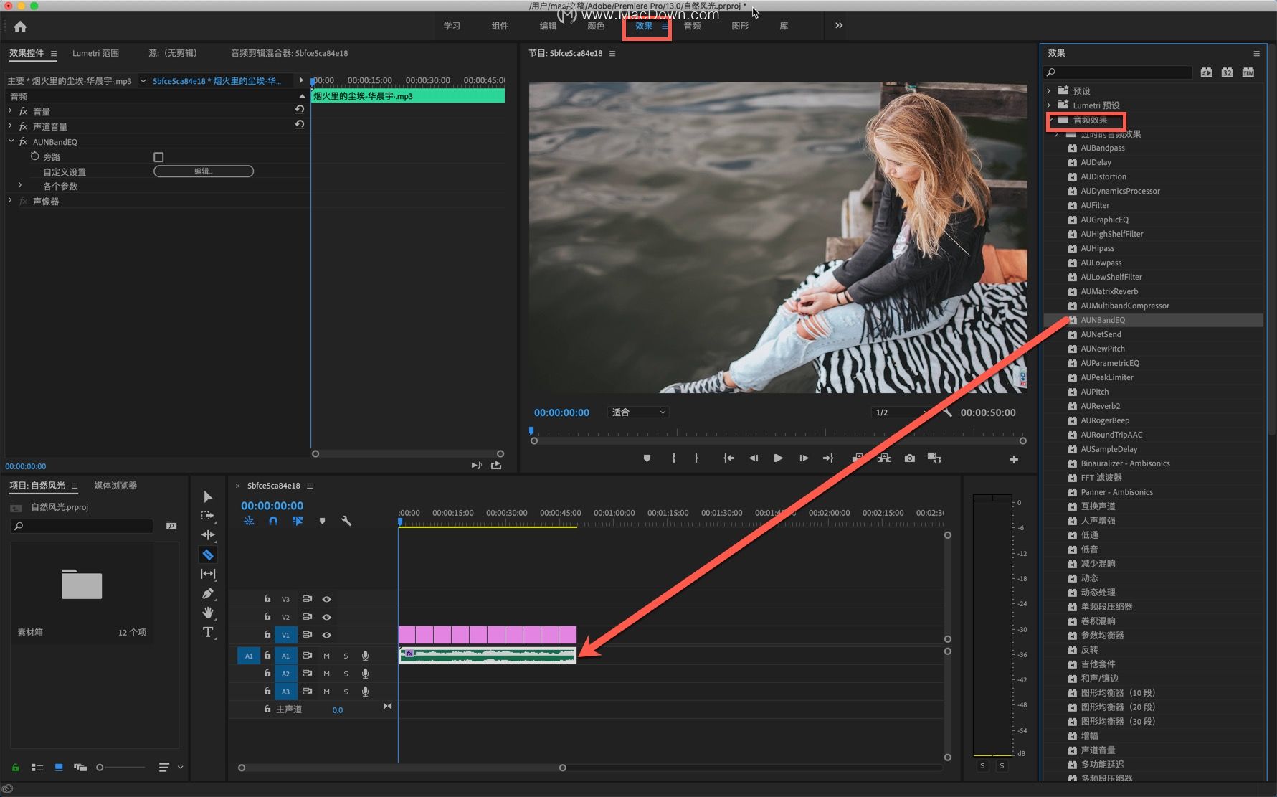1277x797 pixels.
Task: Collapse the AUNBandEQ effect
Action: [10, 141]
